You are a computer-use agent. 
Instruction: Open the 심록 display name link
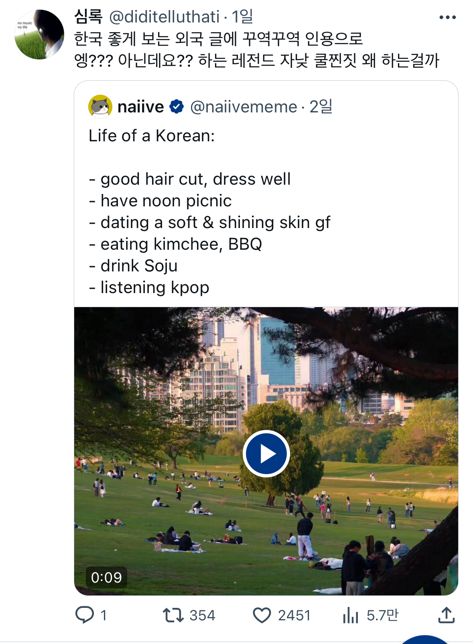pos(88,17)
